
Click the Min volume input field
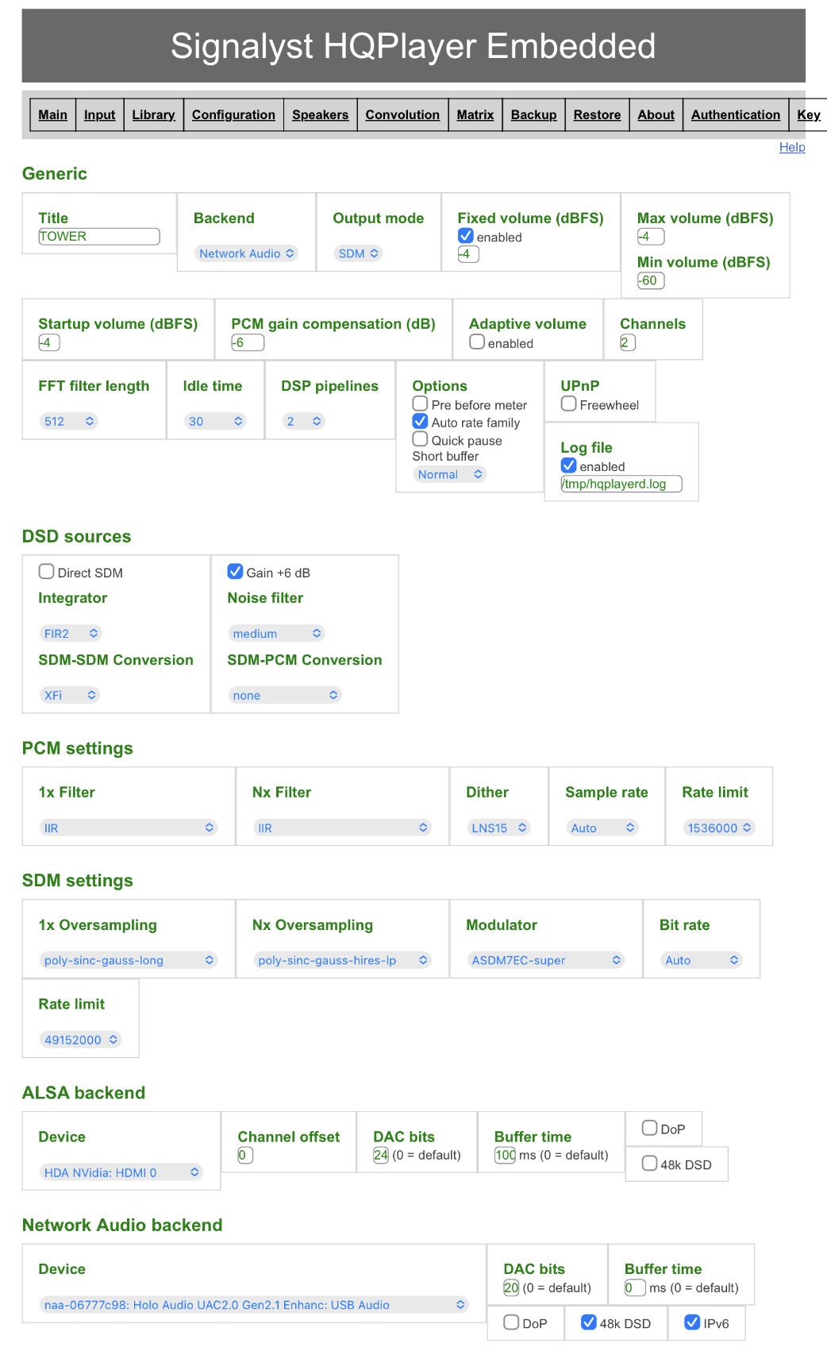(x=651, y=280)
